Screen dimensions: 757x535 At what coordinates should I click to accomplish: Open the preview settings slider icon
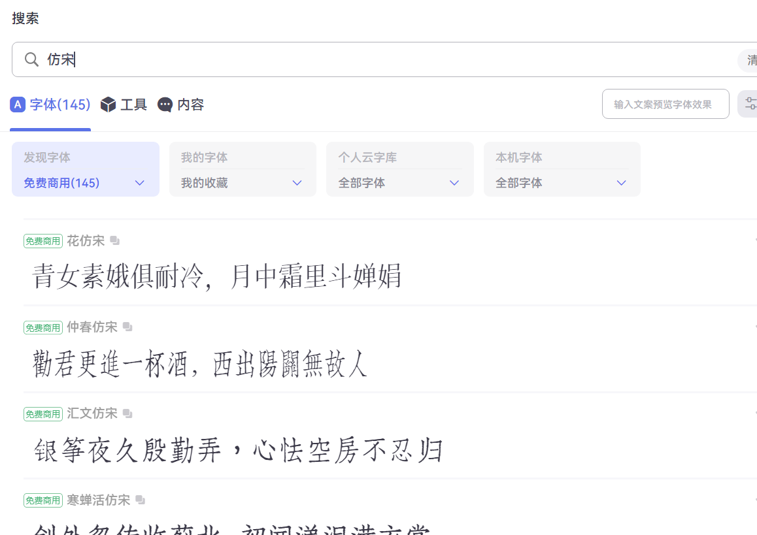coord(749,104)
